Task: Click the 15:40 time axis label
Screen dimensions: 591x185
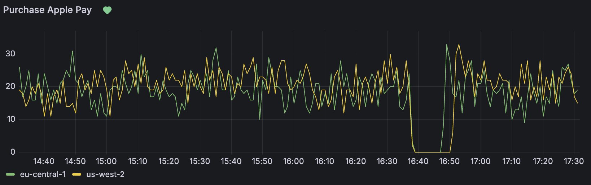Action: [231, 161]
